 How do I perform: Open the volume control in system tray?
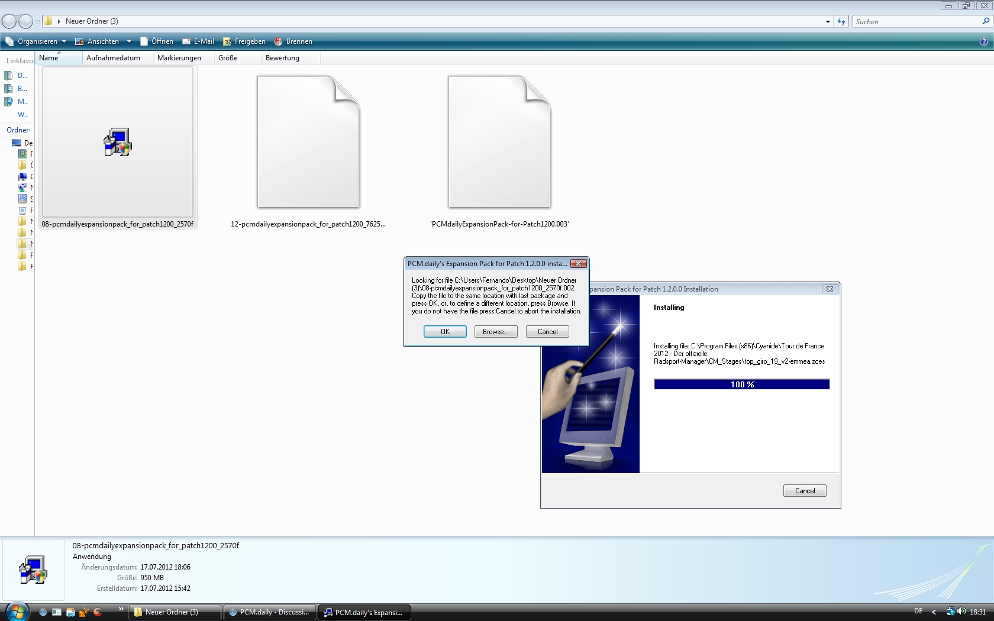pos(961,612)
